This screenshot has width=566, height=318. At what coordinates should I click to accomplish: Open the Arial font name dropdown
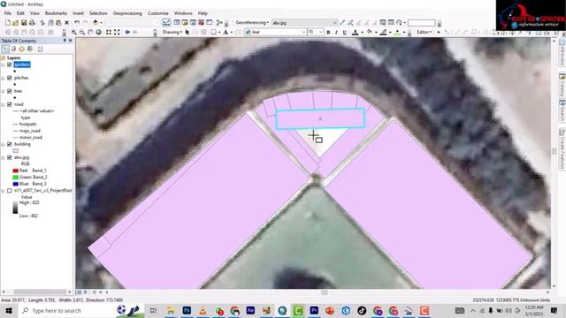tap(303, 32)
